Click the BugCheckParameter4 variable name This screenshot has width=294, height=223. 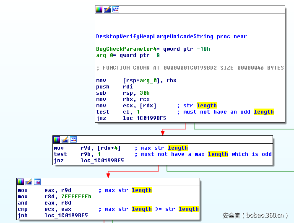click(x=126, y=49)
